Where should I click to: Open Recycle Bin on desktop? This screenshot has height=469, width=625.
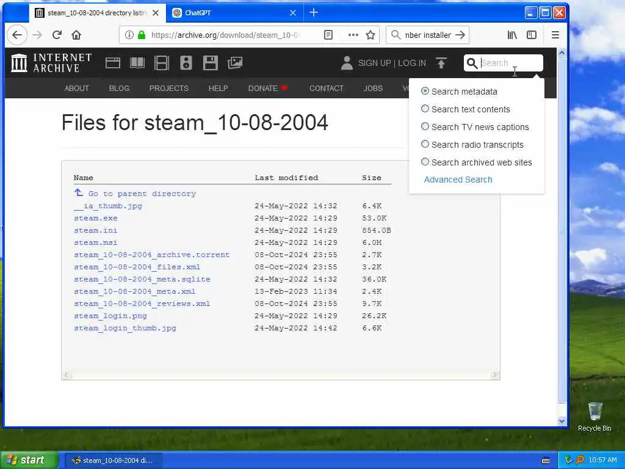pos(594,416)
